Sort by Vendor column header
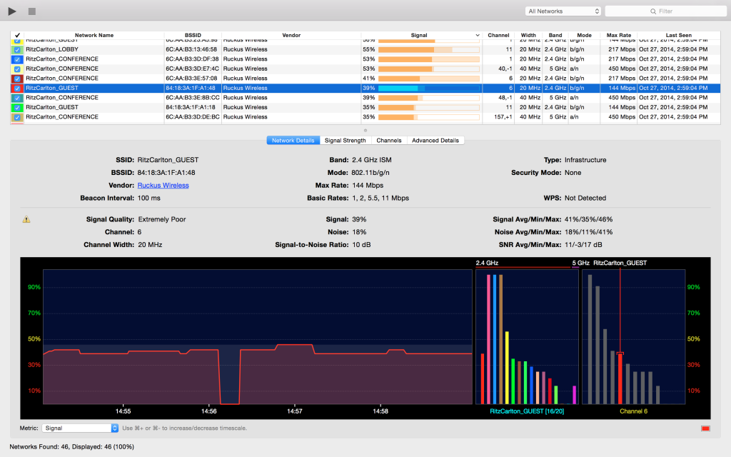Image resolution: width=731 pixels, height=457 pixels. pyautogui.click(x=291, y=36)
